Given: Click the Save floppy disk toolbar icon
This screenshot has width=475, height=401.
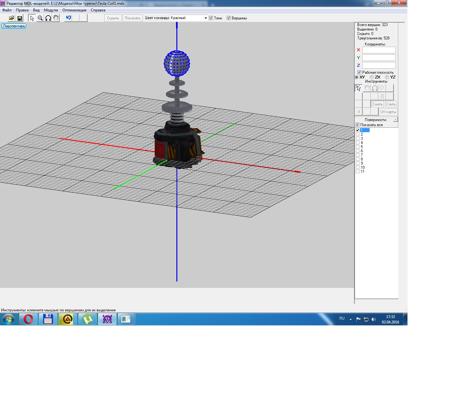Looking at the screenshot, I should 20,18.
